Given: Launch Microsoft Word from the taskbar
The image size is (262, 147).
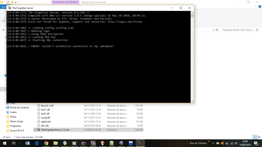Looking at the screenshot, I should (27, 143).
